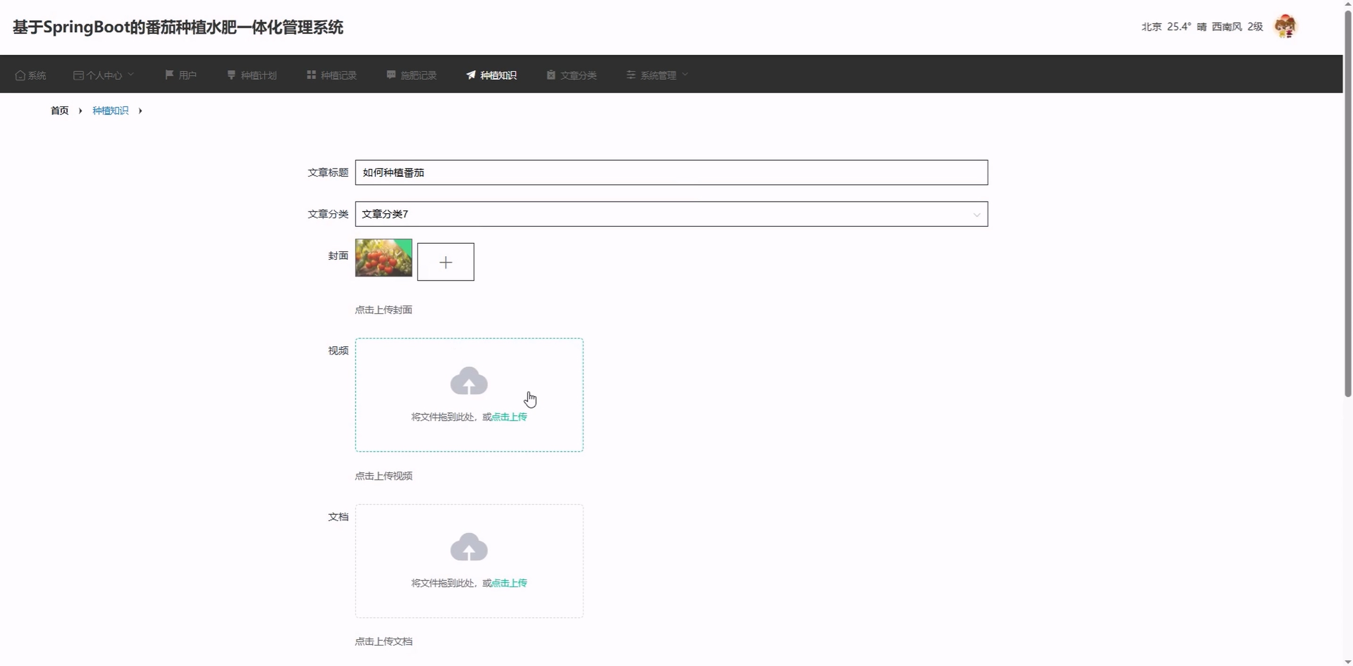Click the tomato cover thumbnail
Viewport: 1353px width, 666px height.
(x=384, y=258)
